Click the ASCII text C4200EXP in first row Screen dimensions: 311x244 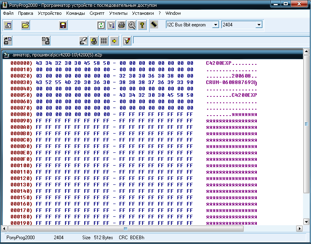click(219, 63)
